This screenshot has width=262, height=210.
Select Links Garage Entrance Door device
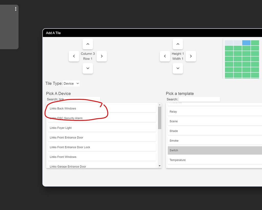tap(102, 165)
